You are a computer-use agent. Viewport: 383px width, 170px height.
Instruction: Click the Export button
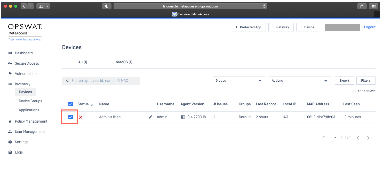pos(344,81)
